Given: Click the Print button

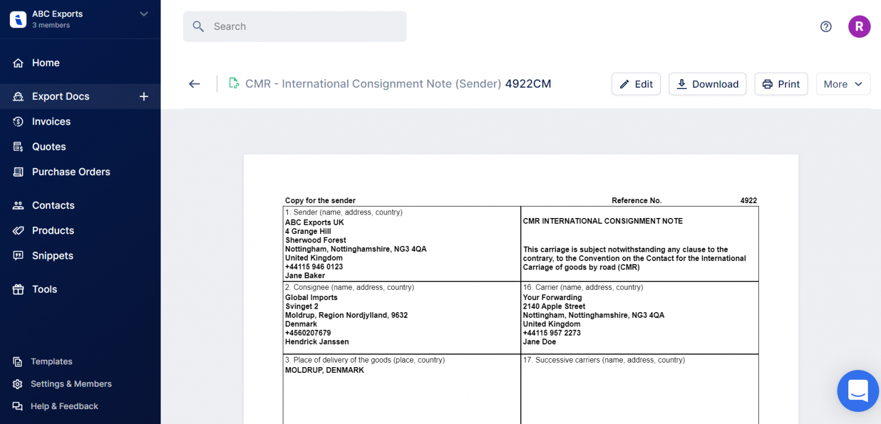Looking at the screenshot, I should 781,84.
